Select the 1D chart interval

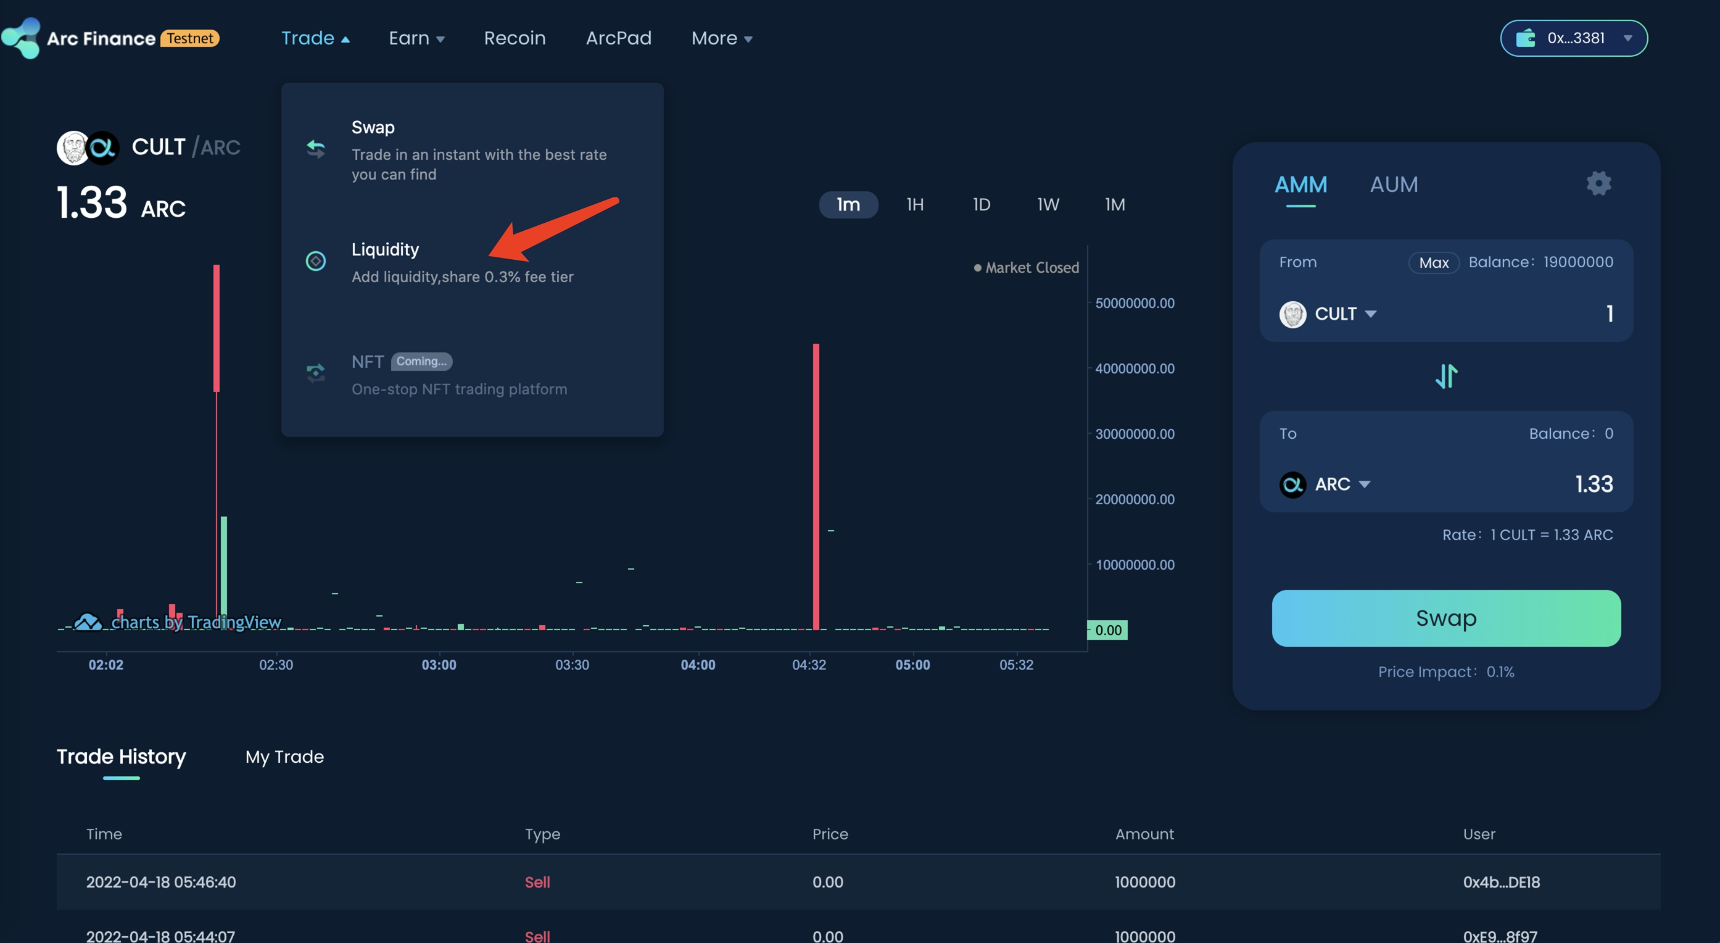pos(981,204)
